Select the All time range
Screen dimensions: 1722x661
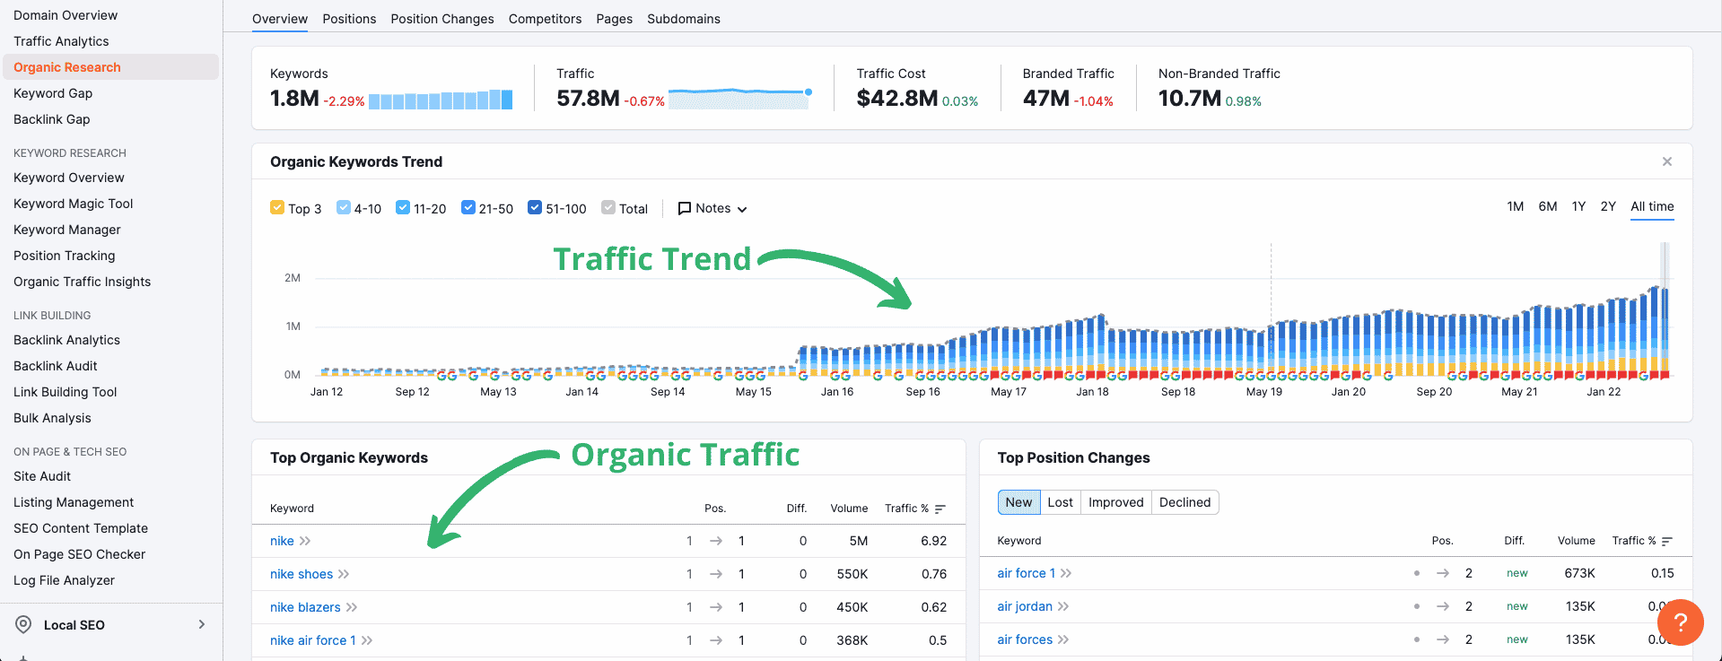pos(1652,206)
